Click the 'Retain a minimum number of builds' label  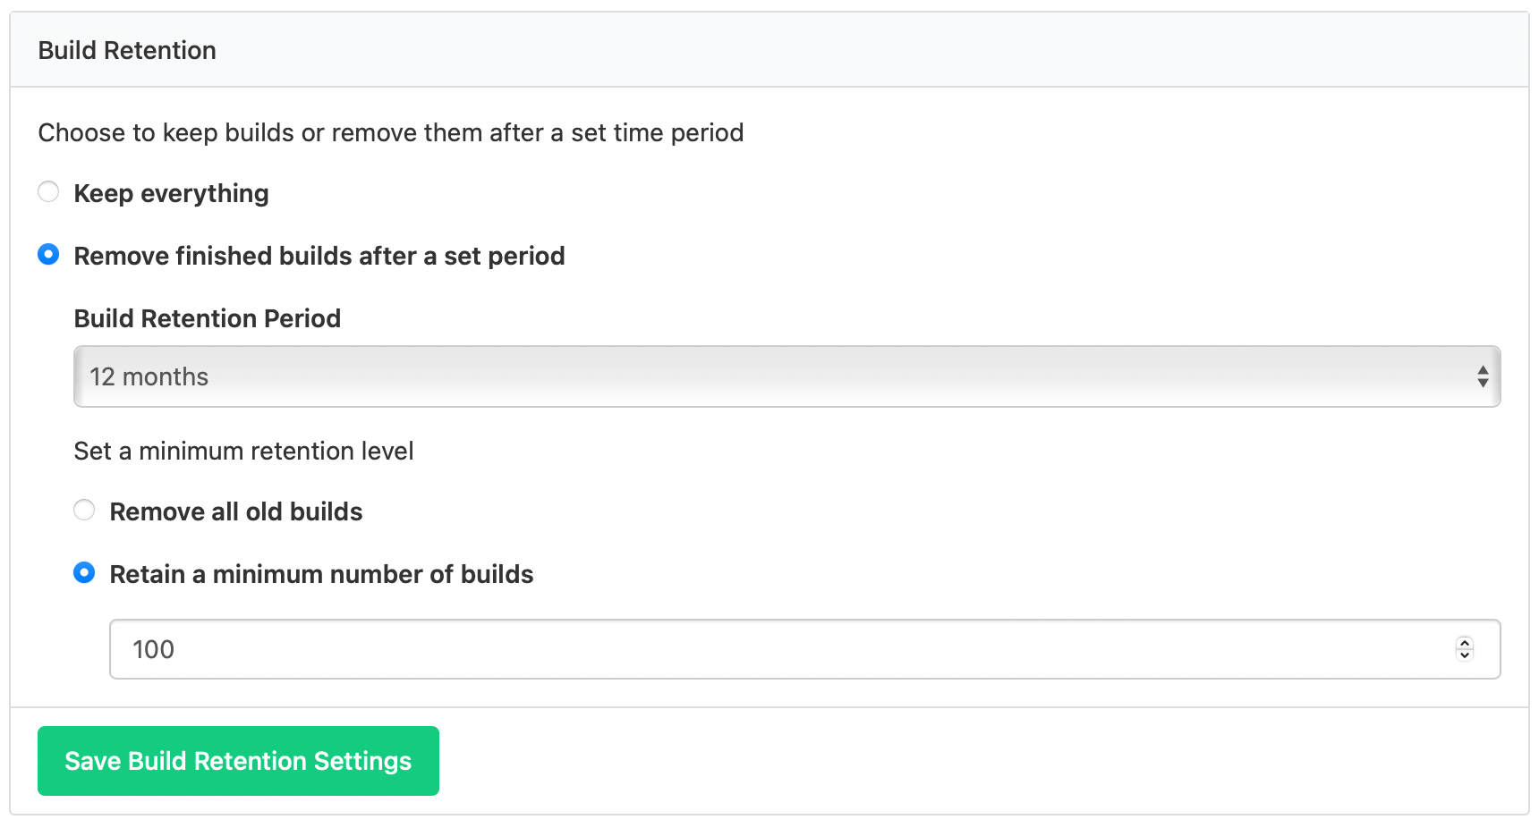click(x=321, y=574)
